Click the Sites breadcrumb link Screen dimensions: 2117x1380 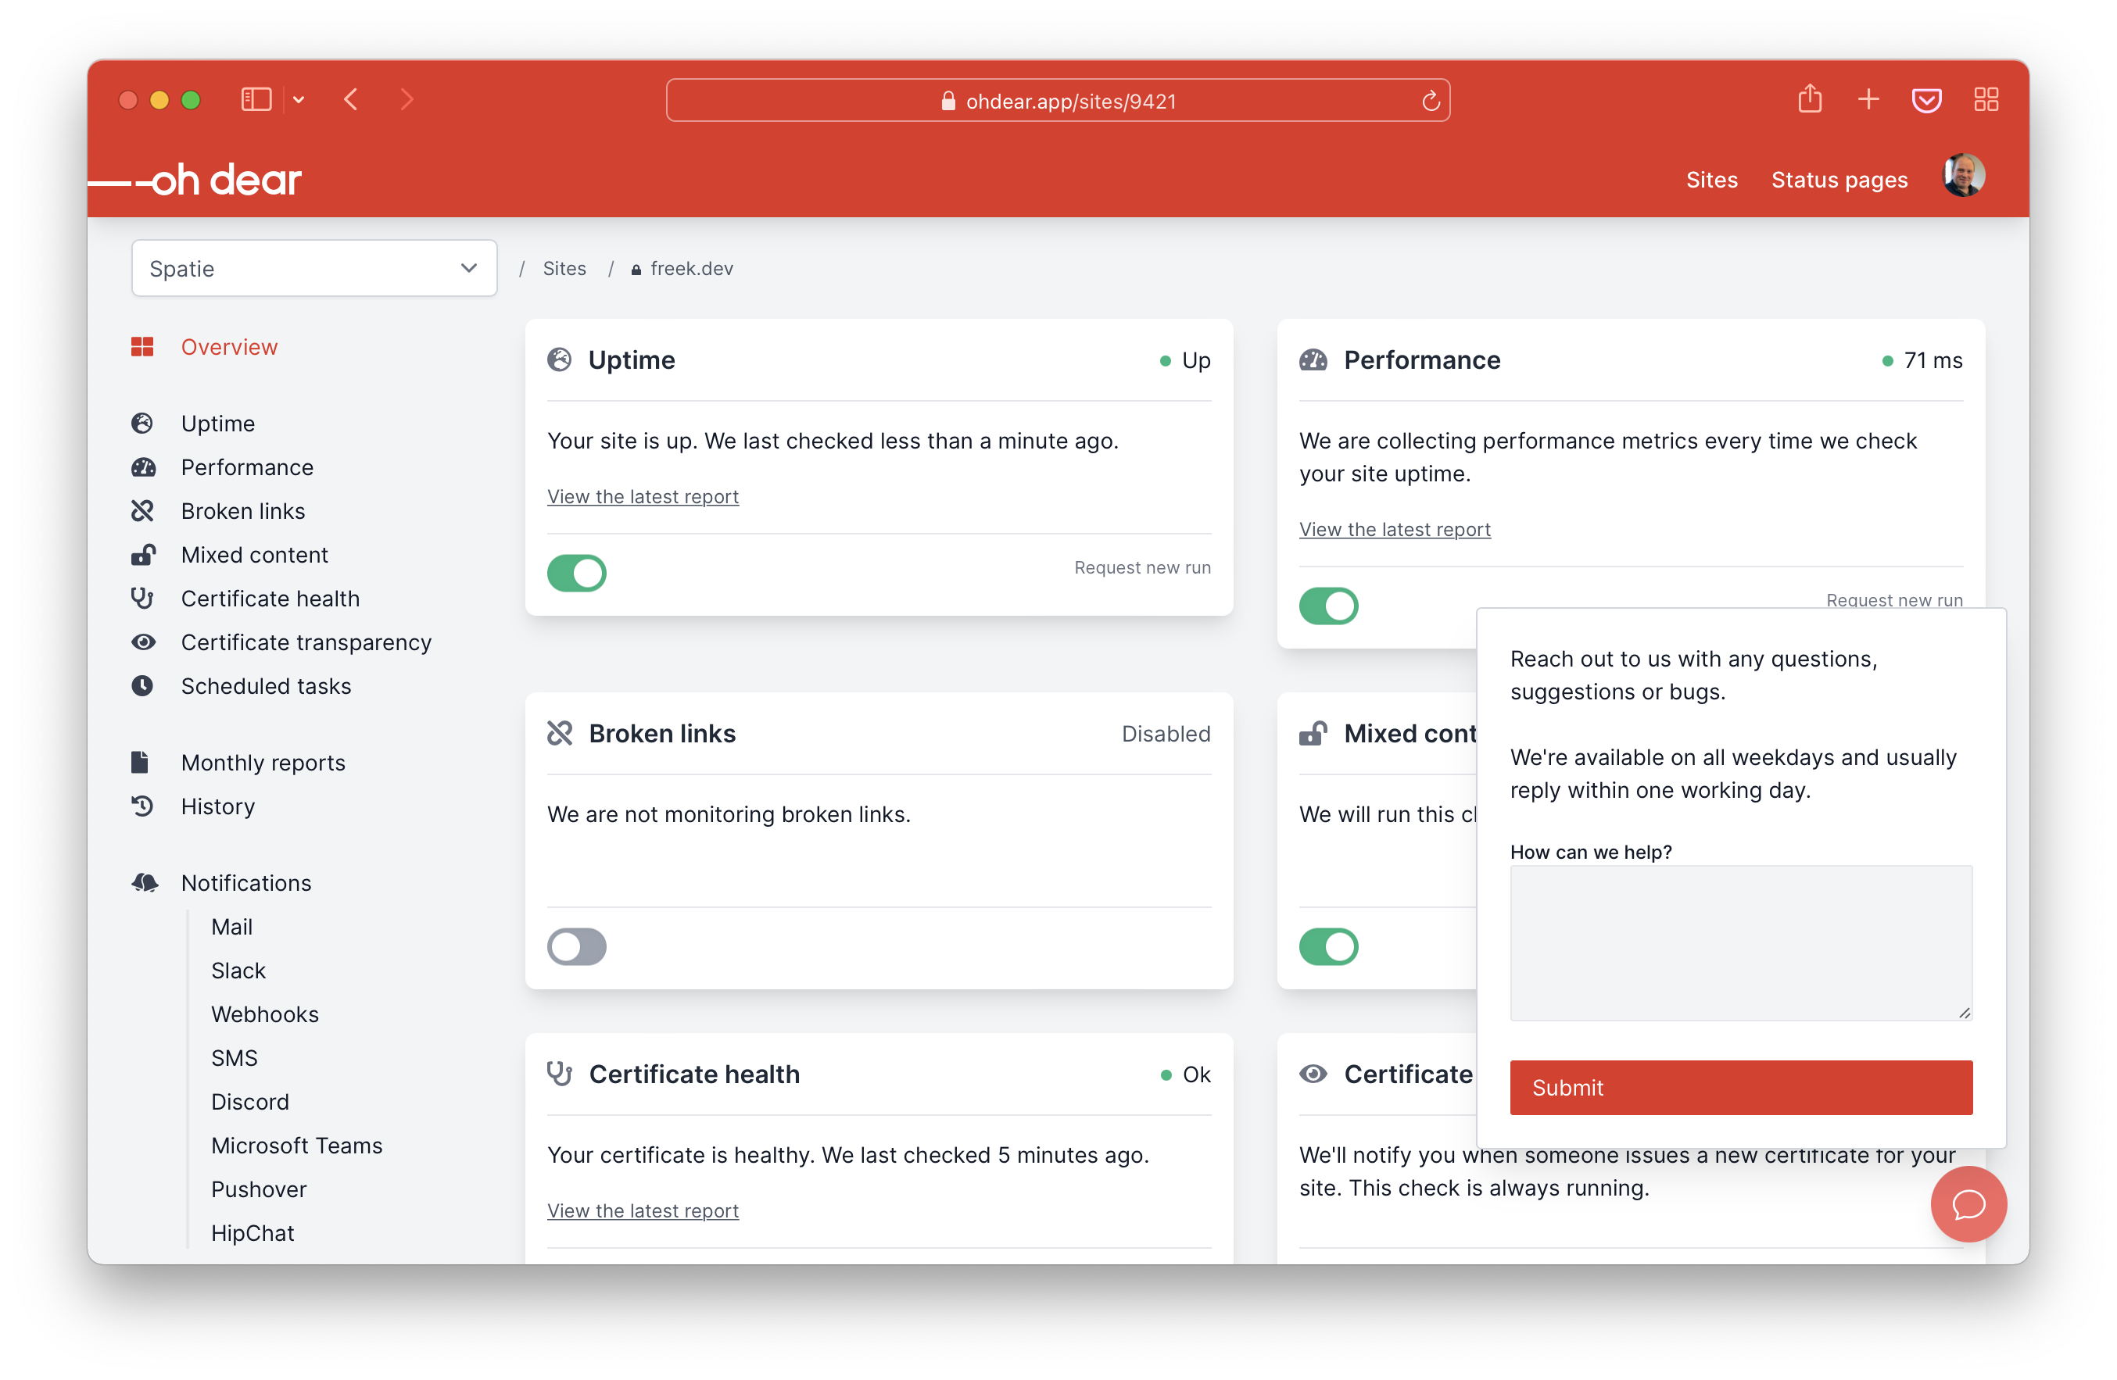[x=564, y=268]
